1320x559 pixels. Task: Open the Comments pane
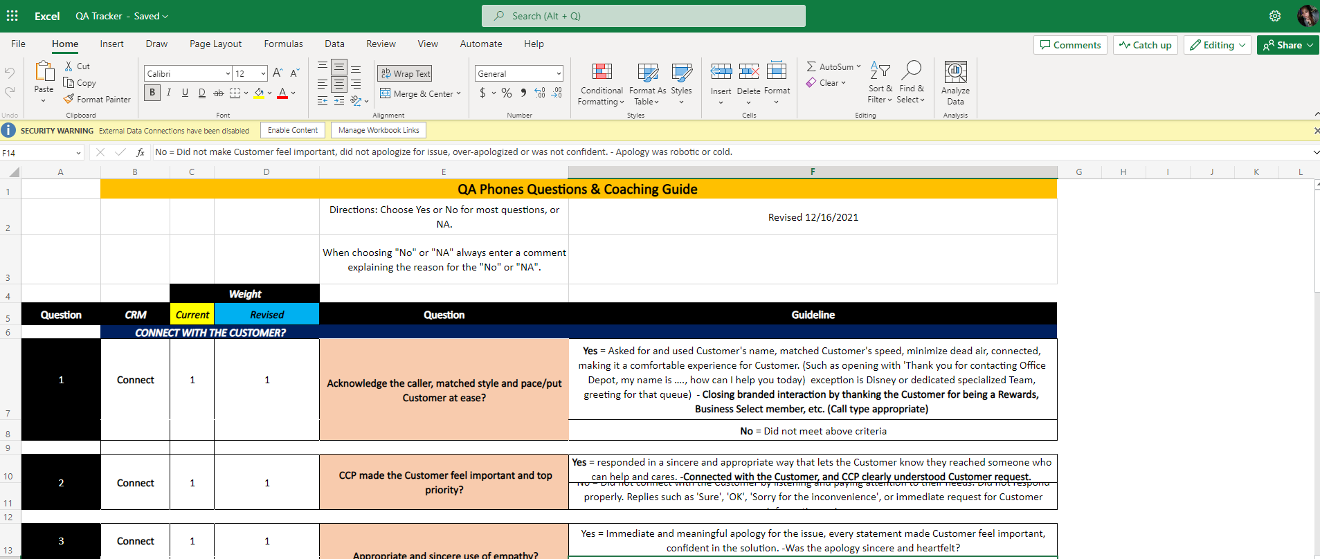click(x=1070, y=45)
